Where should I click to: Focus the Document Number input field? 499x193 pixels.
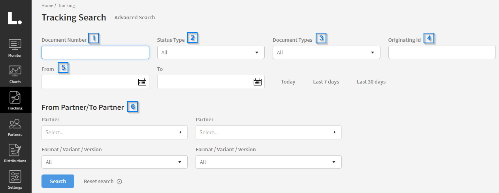tap(95, 52)
